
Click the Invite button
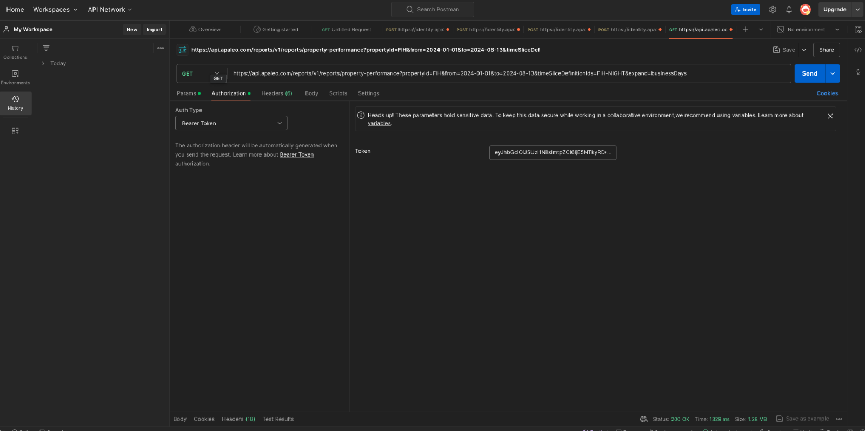[746, 10]
